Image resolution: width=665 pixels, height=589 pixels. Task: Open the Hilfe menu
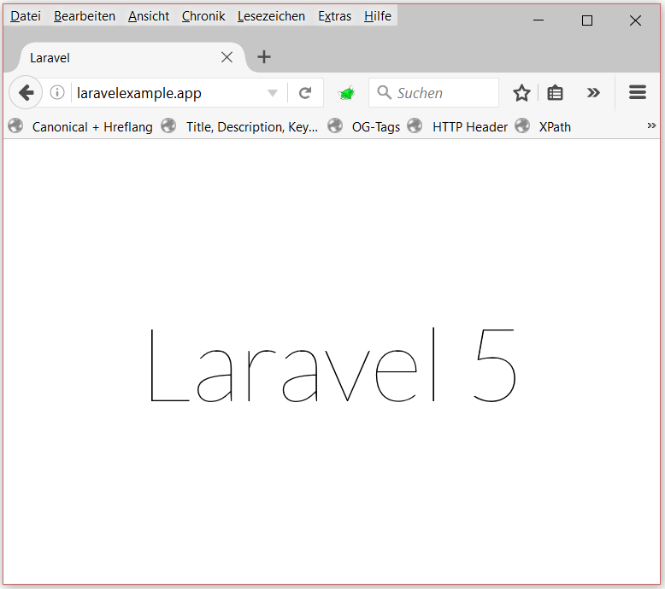(x=378, y=16)
